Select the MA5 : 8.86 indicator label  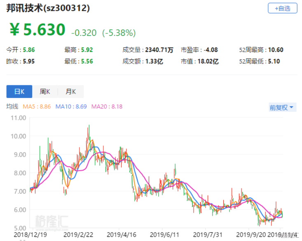coord(37,107)
